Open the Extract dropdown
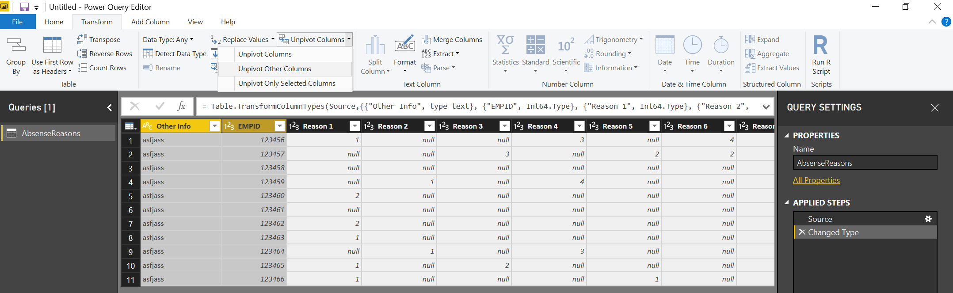 [440, 53]
